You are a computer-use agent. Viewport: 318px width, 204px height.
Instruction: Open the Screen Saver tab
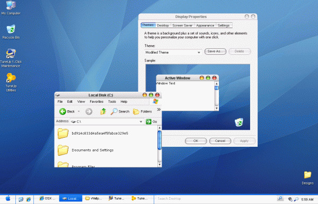182,25
